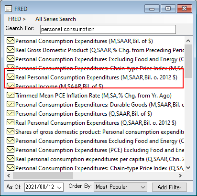Close the FRED window
Image resolution: width=197 pixels, height=196 pixels.
tap(185, 9)
